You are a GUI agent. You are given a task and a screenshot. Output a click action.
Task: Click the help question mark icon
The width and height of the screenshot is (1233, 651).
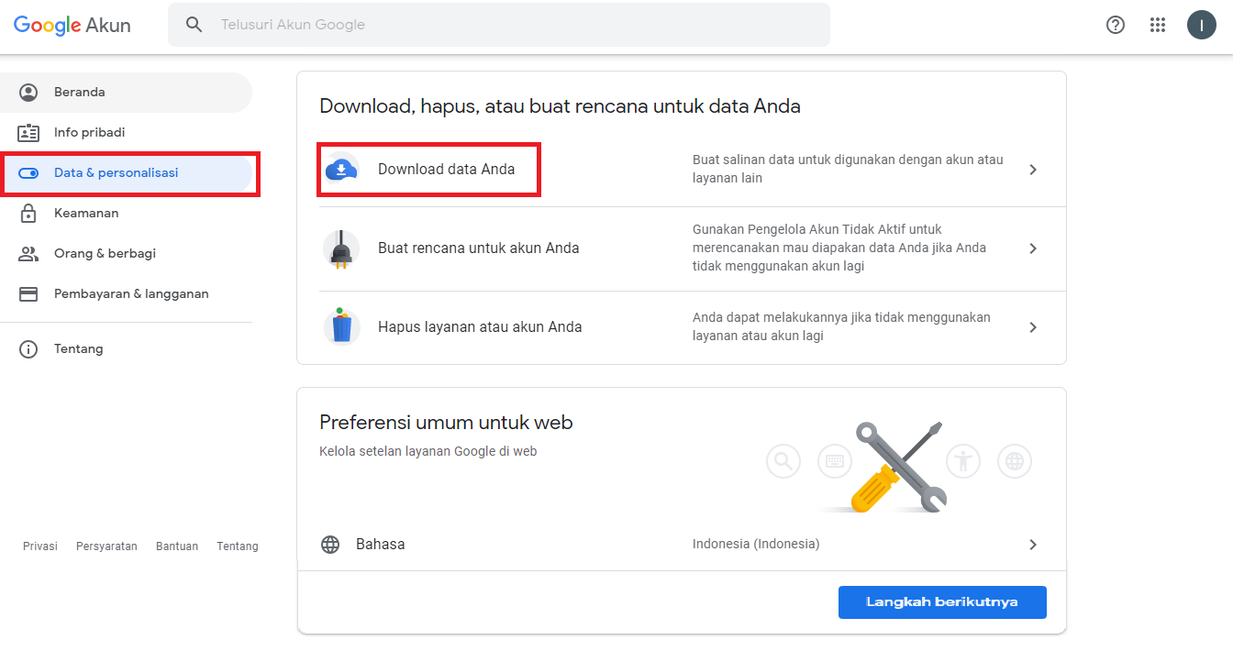[1116, 25]
